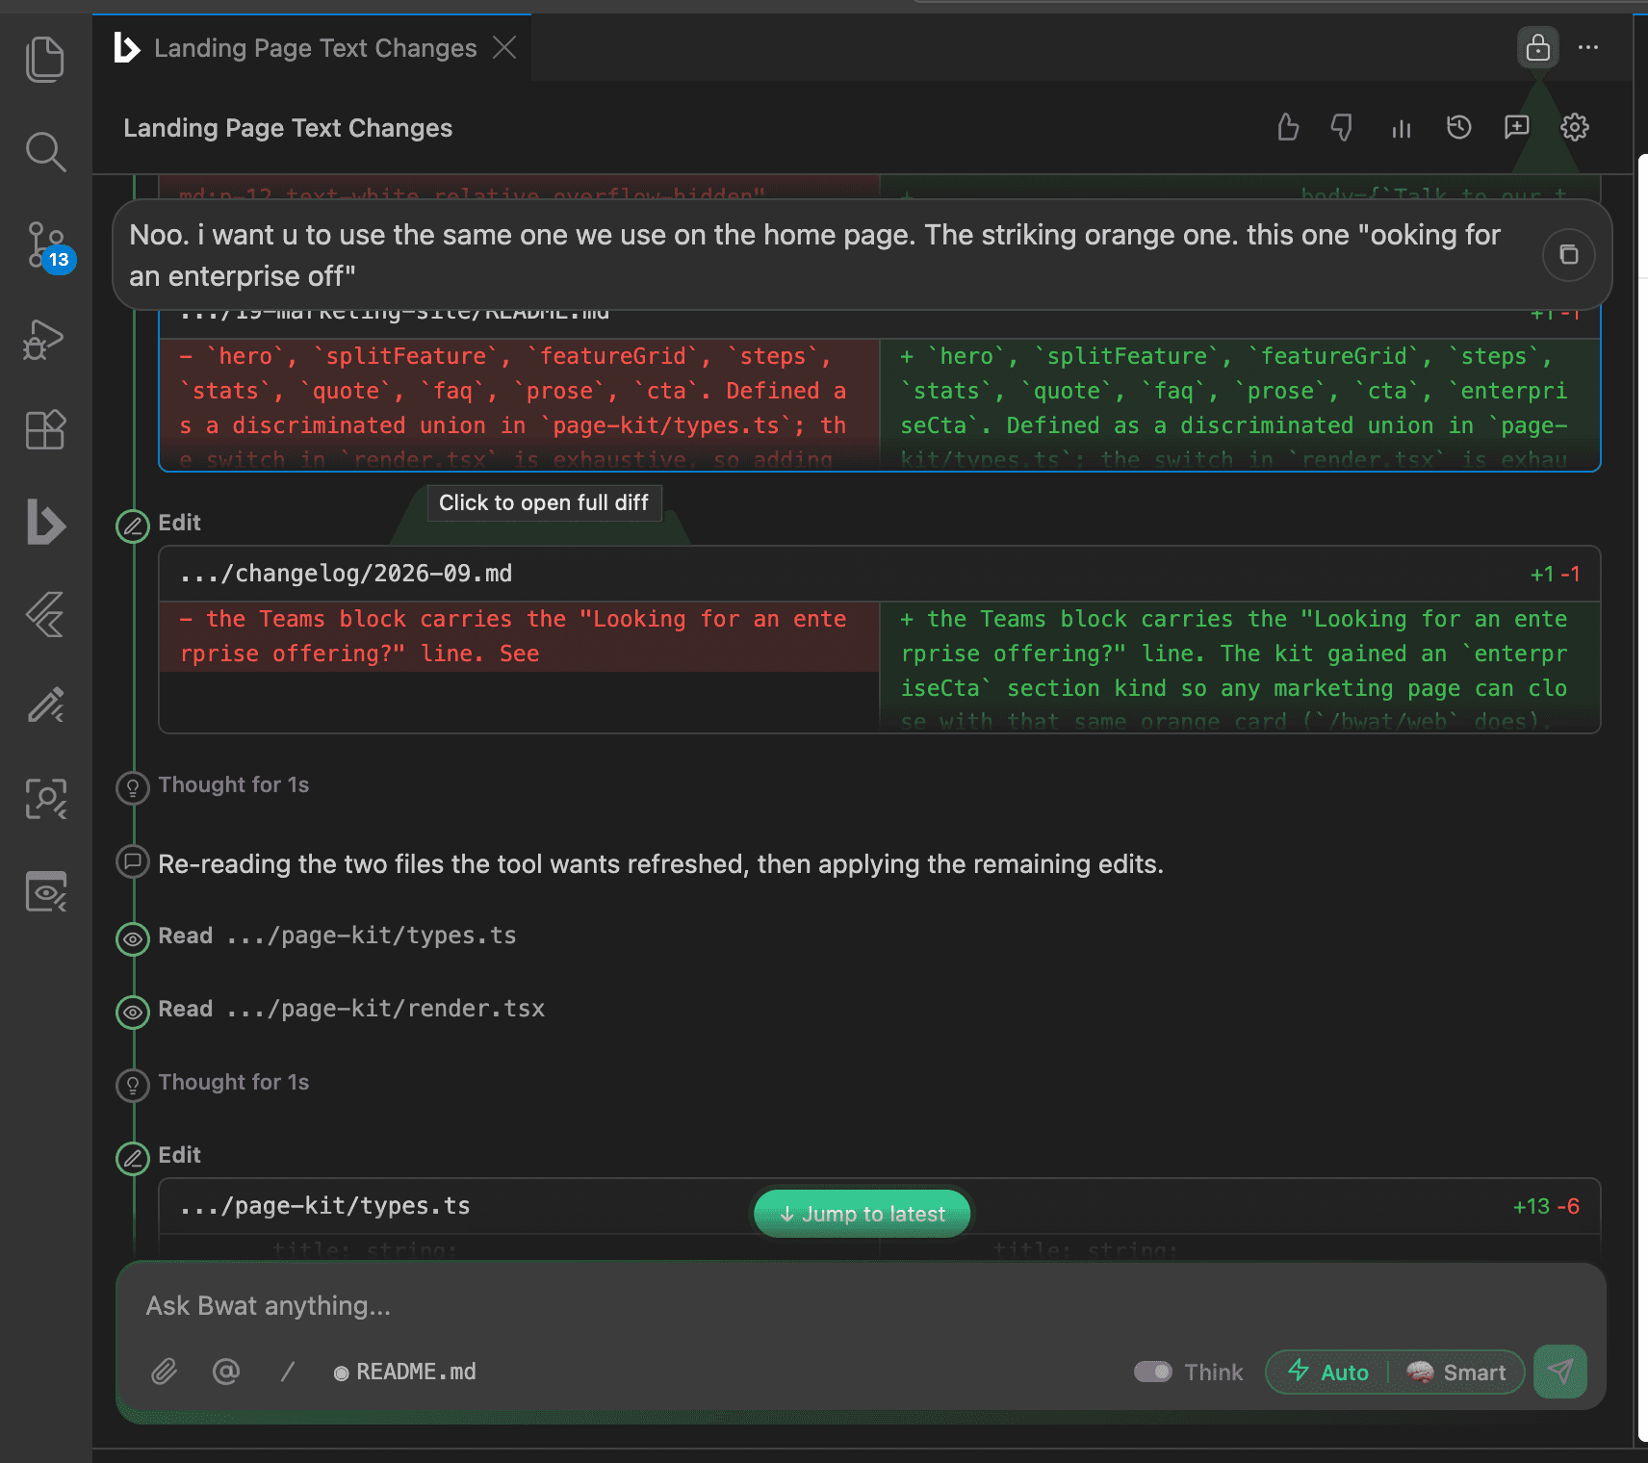Start a new chat with the plus bubble icon
The image size is (1648, 1463).
[1517, 127]
